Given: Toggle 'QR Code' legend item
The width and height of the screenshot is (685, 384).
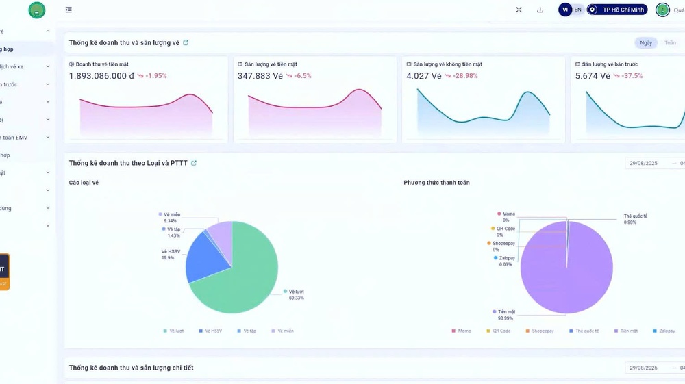Looking at the screenshot, I should [x=499, y=331].
